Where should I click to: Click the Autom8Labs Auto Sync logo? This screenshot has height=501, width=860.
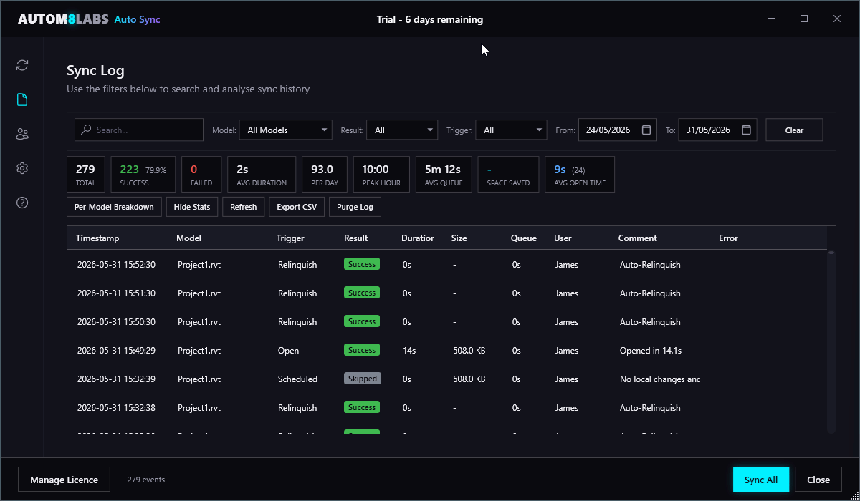coord(89,19)
